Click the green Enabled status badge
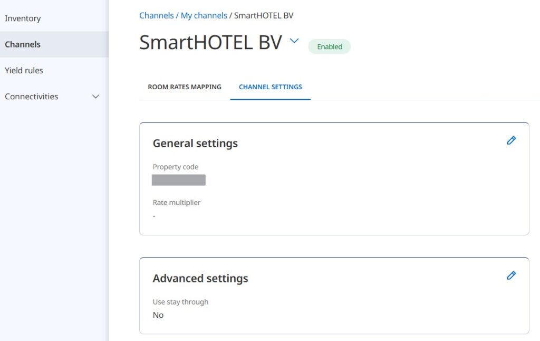 click(330, 46)
